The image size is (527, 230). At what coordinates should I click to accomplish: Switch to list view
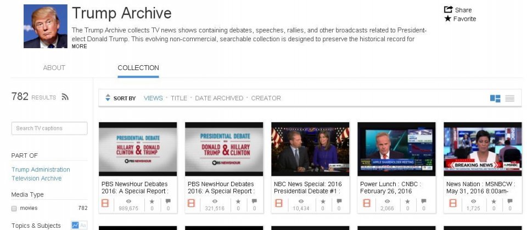(x=510, y=98)
